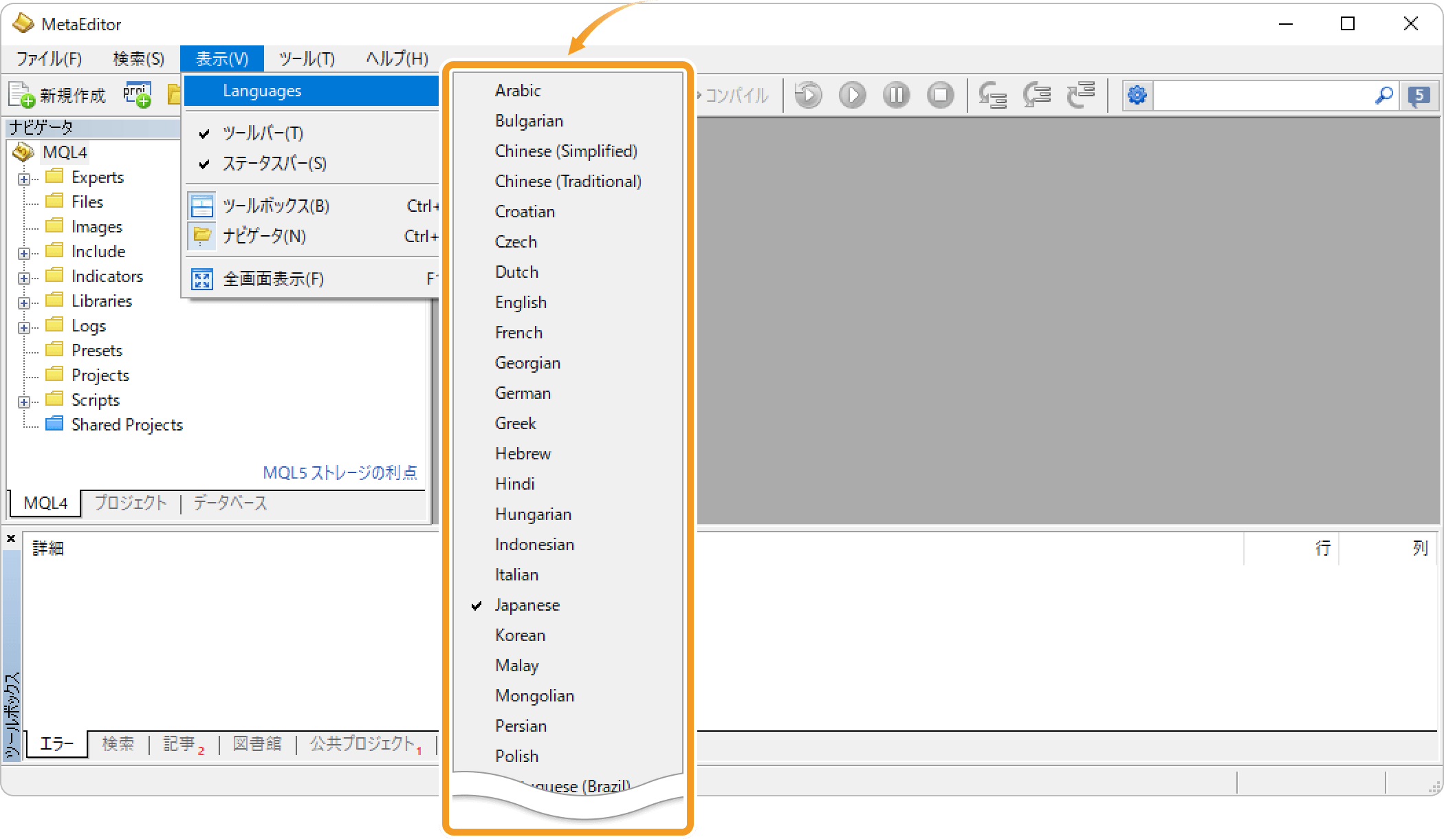Switch to the MQL4 navigator tab
This screenshot has height=839, width=1444.
click(45, 503)
